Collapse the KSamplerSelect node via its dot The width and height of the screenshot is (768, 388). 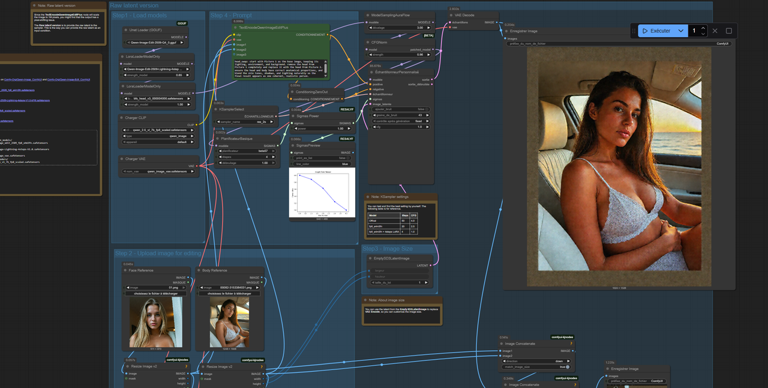(x=216, y=109)
